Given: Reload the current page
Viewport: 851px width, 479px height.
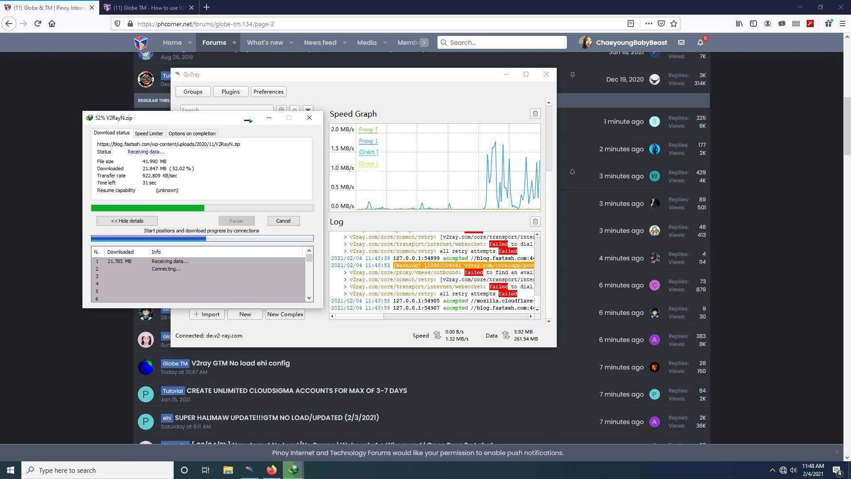Looking at the screenshot, I should (38, 24).
